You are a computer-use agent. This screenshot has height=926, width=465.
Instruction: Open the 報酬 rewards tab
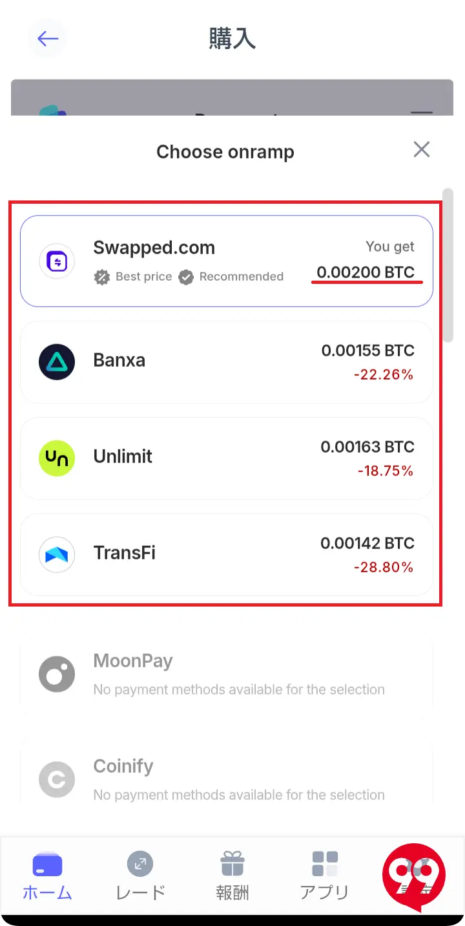point(232,877)
